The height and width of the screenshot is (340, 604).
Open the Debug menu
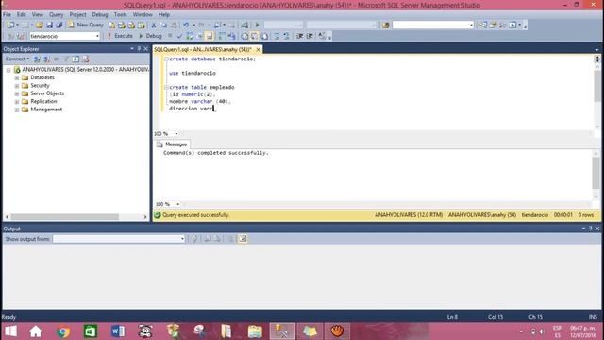(x=100, y=15)
